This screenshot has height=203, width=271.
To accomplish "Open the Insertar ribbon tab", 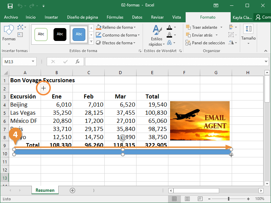I will [x=51, y=17].
